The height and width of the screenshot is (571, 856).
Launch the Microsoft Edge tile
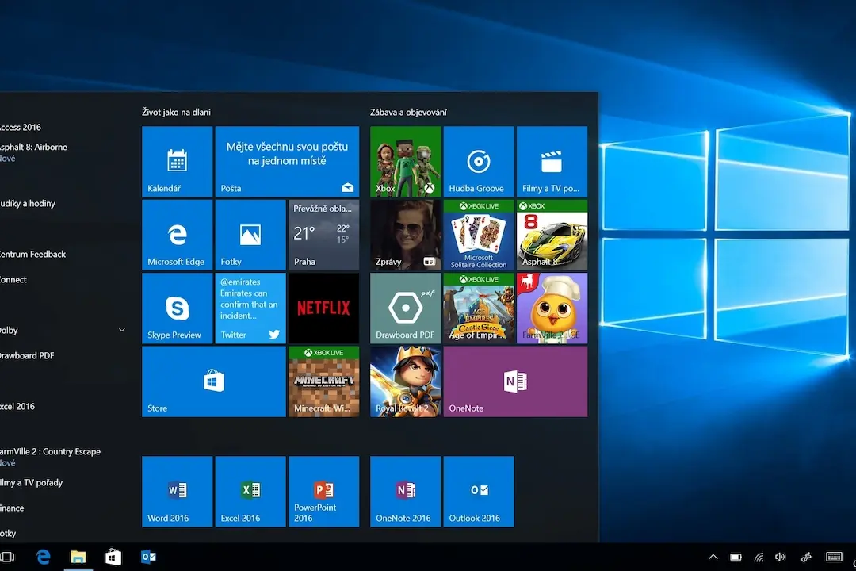[177, 235]
